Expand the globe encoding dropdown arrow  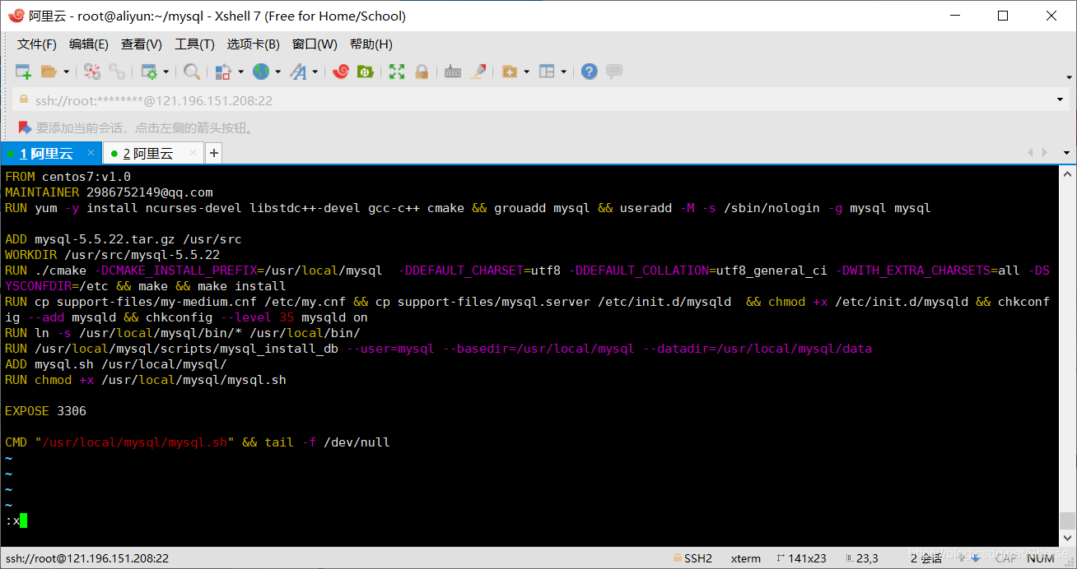coord(278,72)
